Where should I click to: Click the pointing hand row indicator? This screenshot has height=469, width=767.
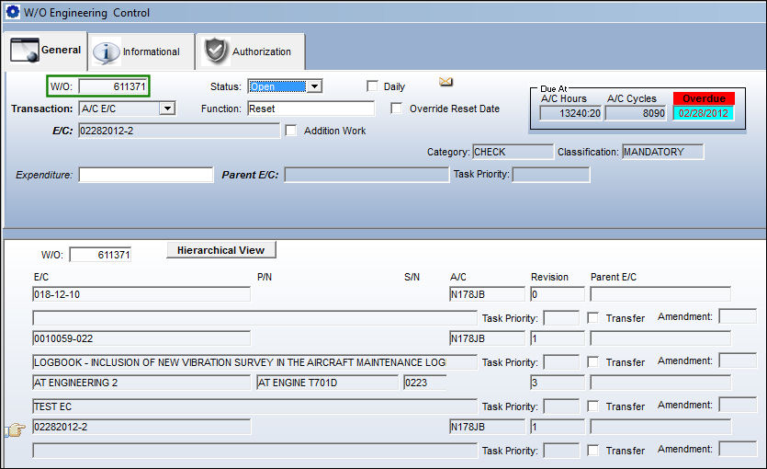tap(16, 429)
